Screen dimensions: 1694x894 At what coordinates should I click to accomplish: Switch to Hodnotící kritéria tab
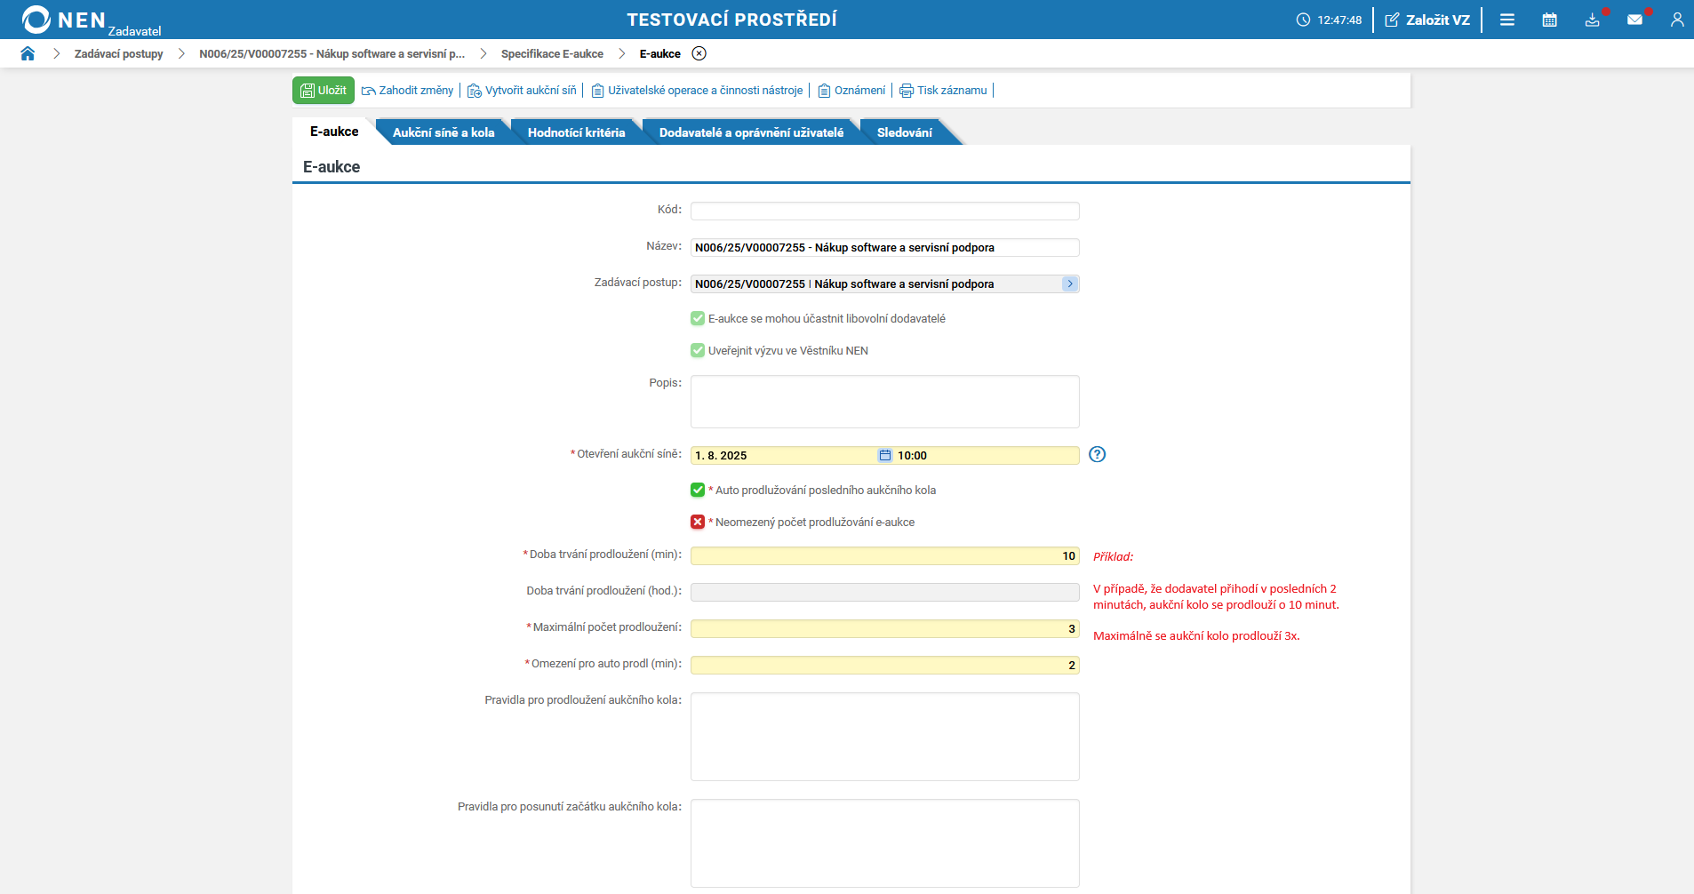[x=576, y=132]
